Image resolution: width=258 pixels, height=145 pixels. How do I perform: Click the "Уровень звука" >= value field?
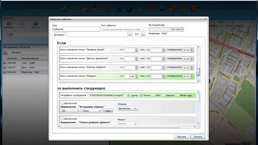[130, 50]
